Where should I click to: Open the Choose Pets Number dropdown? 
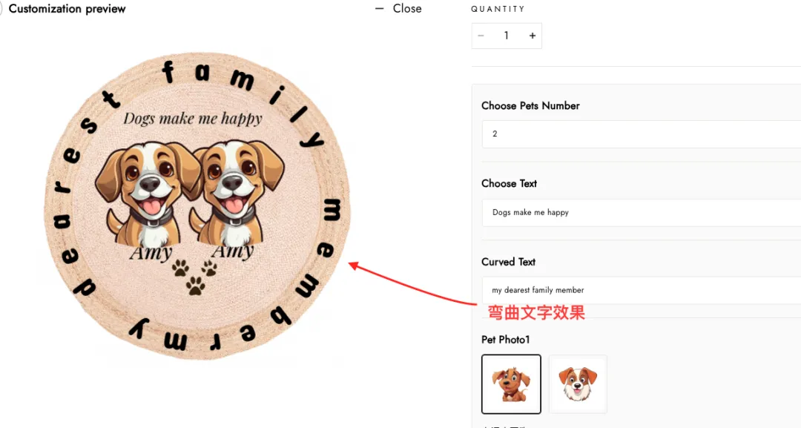coord(641,134)
